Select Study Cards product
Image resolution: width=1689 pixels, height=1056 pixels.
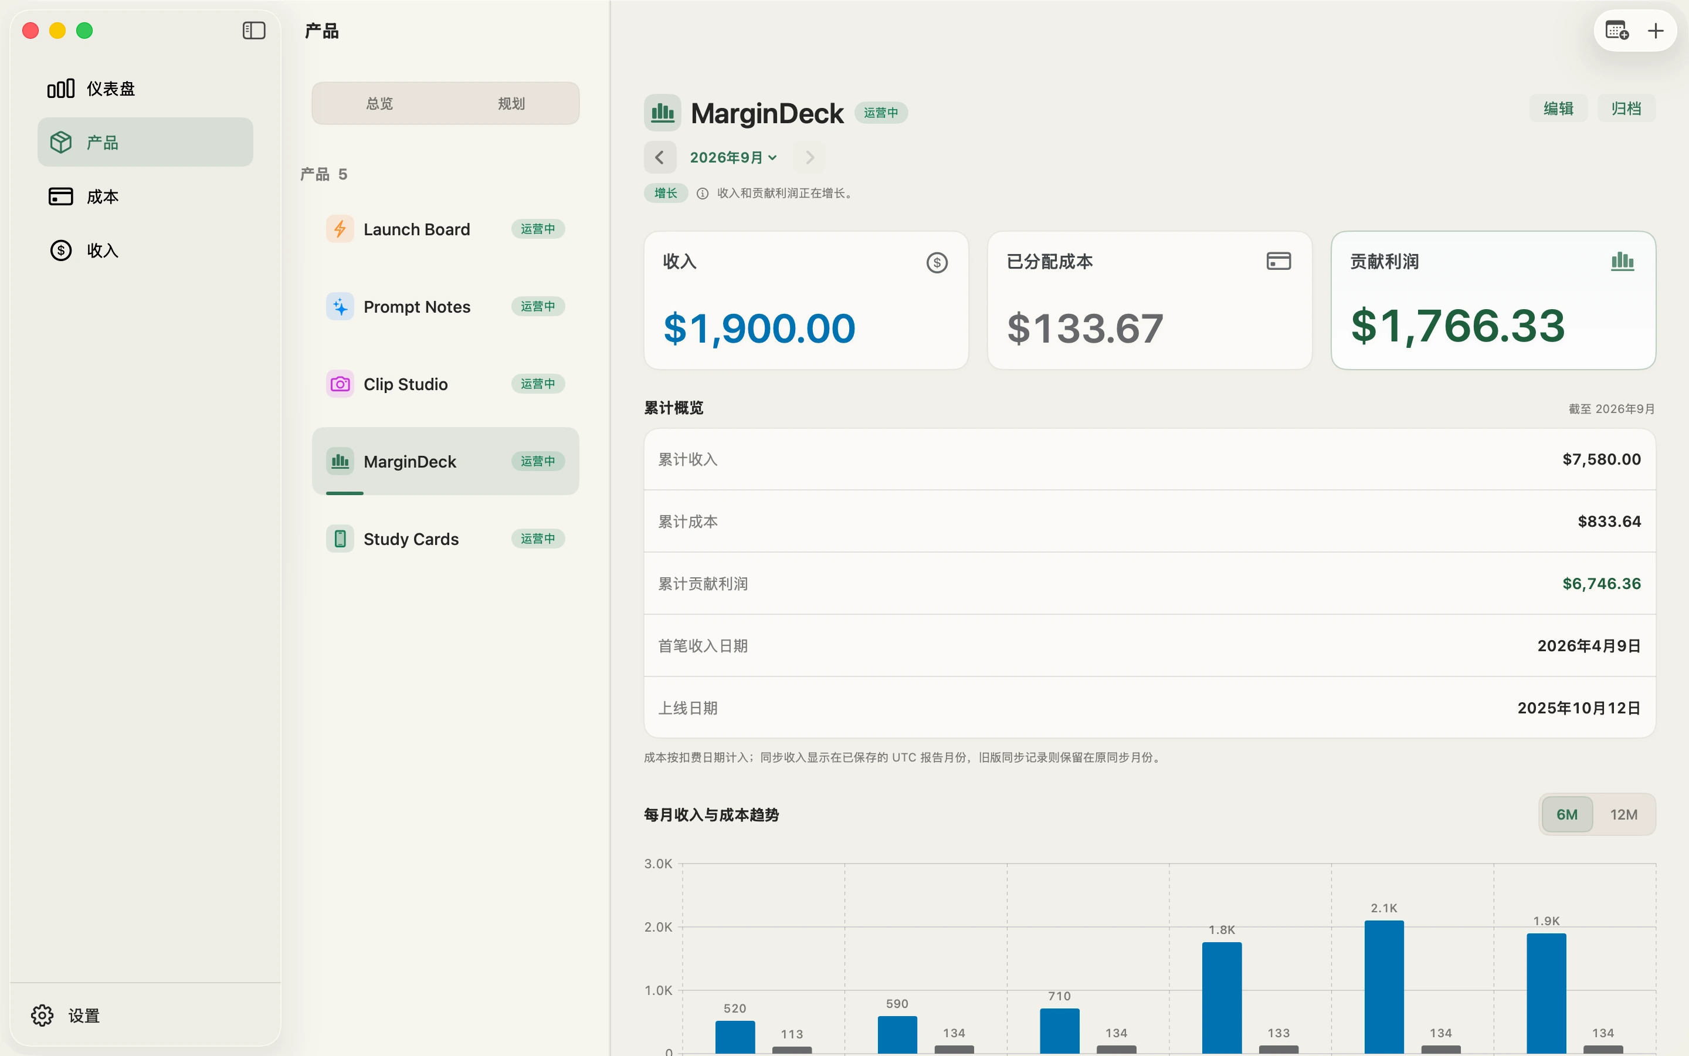click(445, 539)
